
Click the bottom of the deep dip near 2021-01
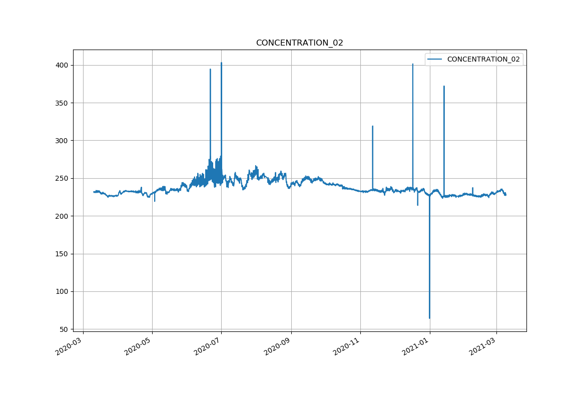(429, 317)
